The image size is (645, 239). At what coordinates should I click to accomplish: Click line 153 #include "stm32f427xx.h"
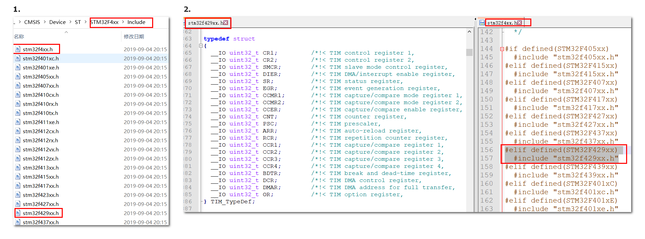(x=566, y=125)
